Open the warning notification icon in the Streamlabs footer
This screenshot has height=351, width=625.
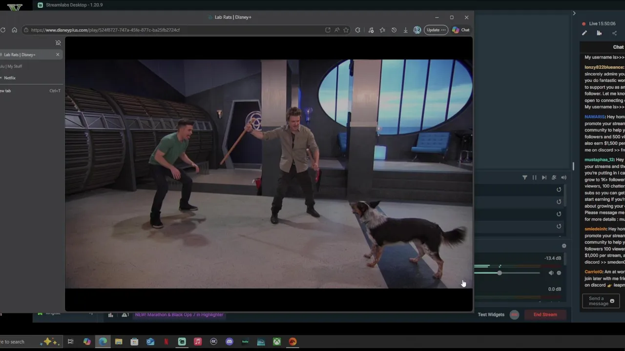click(125, 315)
